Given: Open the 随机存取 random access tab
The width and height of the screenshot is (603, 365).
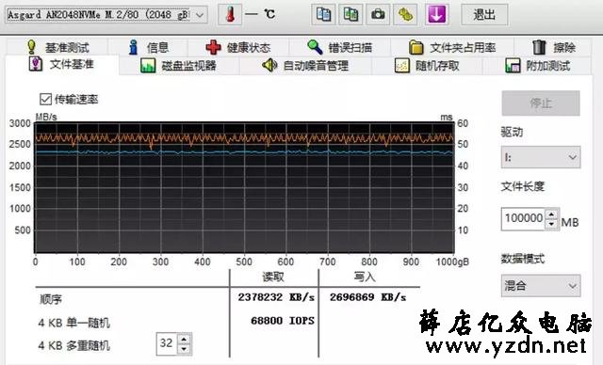Looking at the screenshot, I should pyautogui.click(x=427, y=66).
